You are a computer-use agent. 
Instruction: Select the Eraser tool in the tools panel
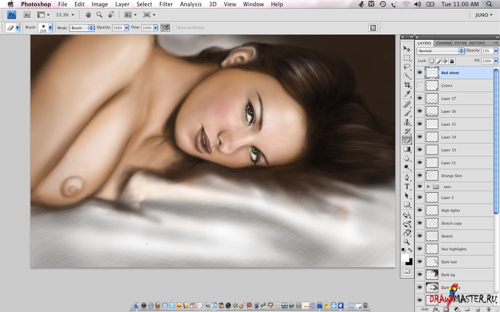(x=407, y=140)
